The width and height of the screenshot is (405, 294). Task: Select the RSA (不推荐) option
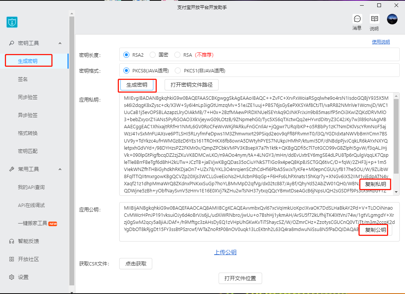pos(177,55)
